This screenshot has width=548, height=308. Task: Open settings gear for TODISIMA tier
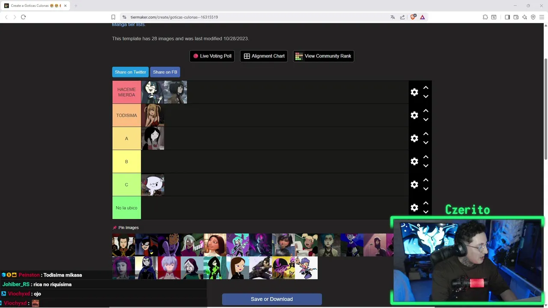(414, 115)
